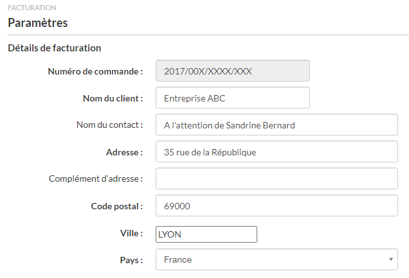Image resolution: width=409 pixels, height=278 pixels.
Task: Focus the Nom du client input
Action: [x=233, y=98]
